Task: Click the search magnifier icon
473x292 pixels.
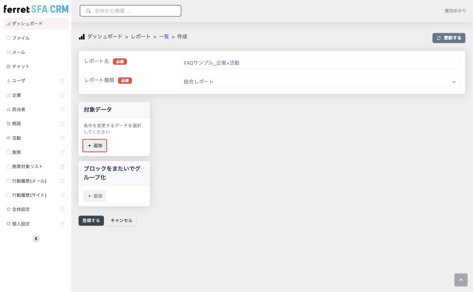Action: (89, 11)
